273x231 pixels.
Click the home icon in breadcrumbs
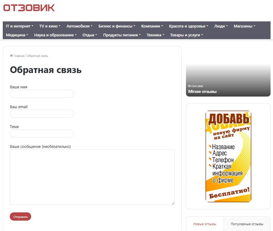point(11,56)
